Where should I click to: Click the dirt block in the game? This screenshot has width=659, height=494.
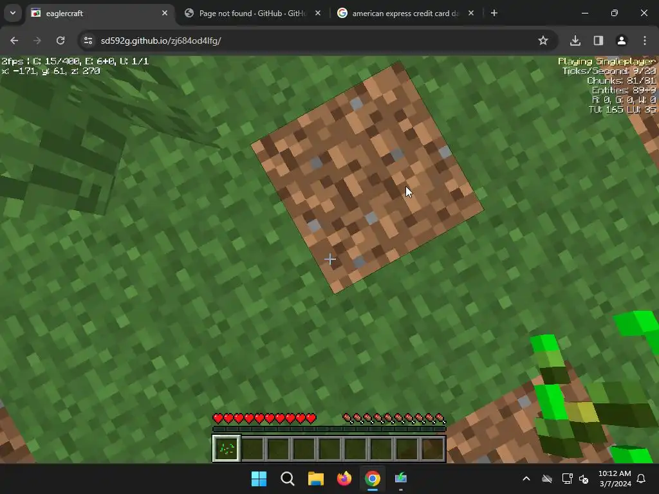click(x=367, y=178)
